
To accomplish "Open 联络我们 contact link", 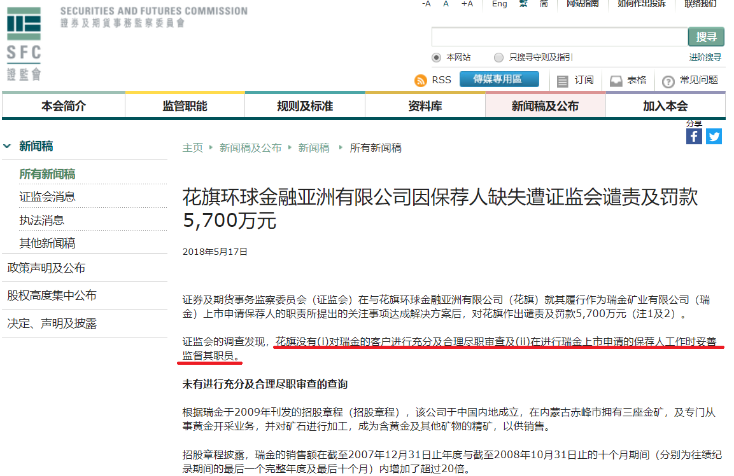I will [700, 4].
